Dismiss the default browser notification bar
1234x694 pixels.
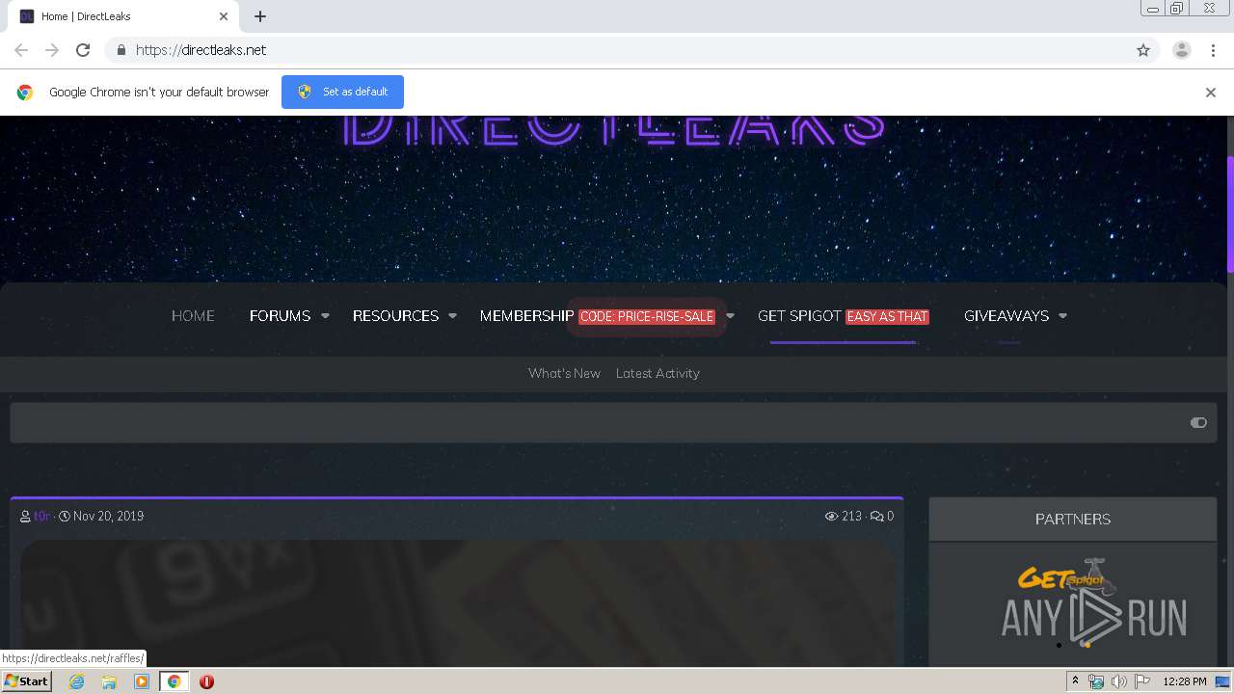(x=1211, y=93)
